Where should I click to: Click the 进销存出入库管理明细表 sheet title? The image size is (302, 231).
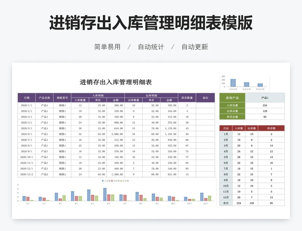point(116,82)
